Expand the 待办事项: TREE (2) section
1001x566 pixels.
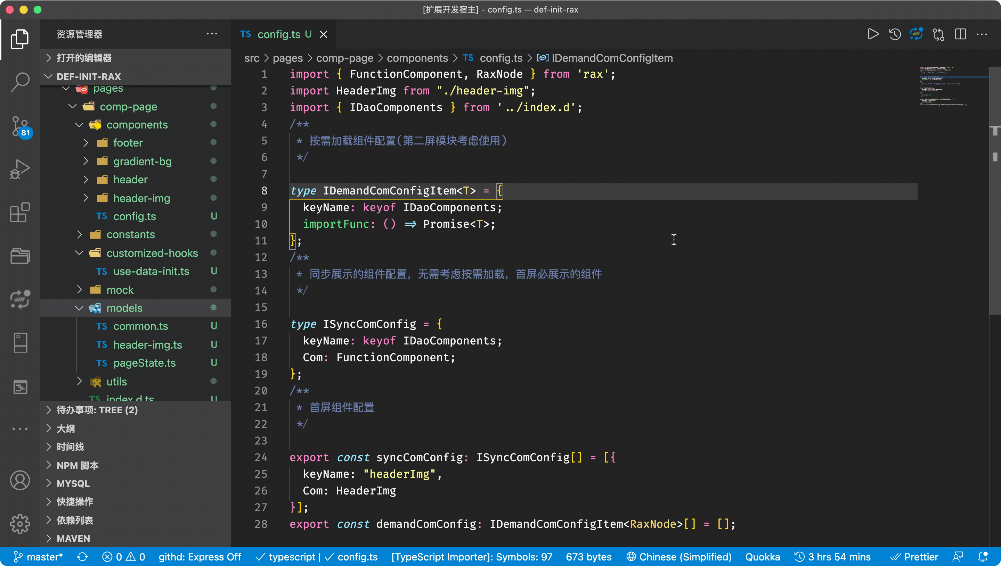point(136,410)
